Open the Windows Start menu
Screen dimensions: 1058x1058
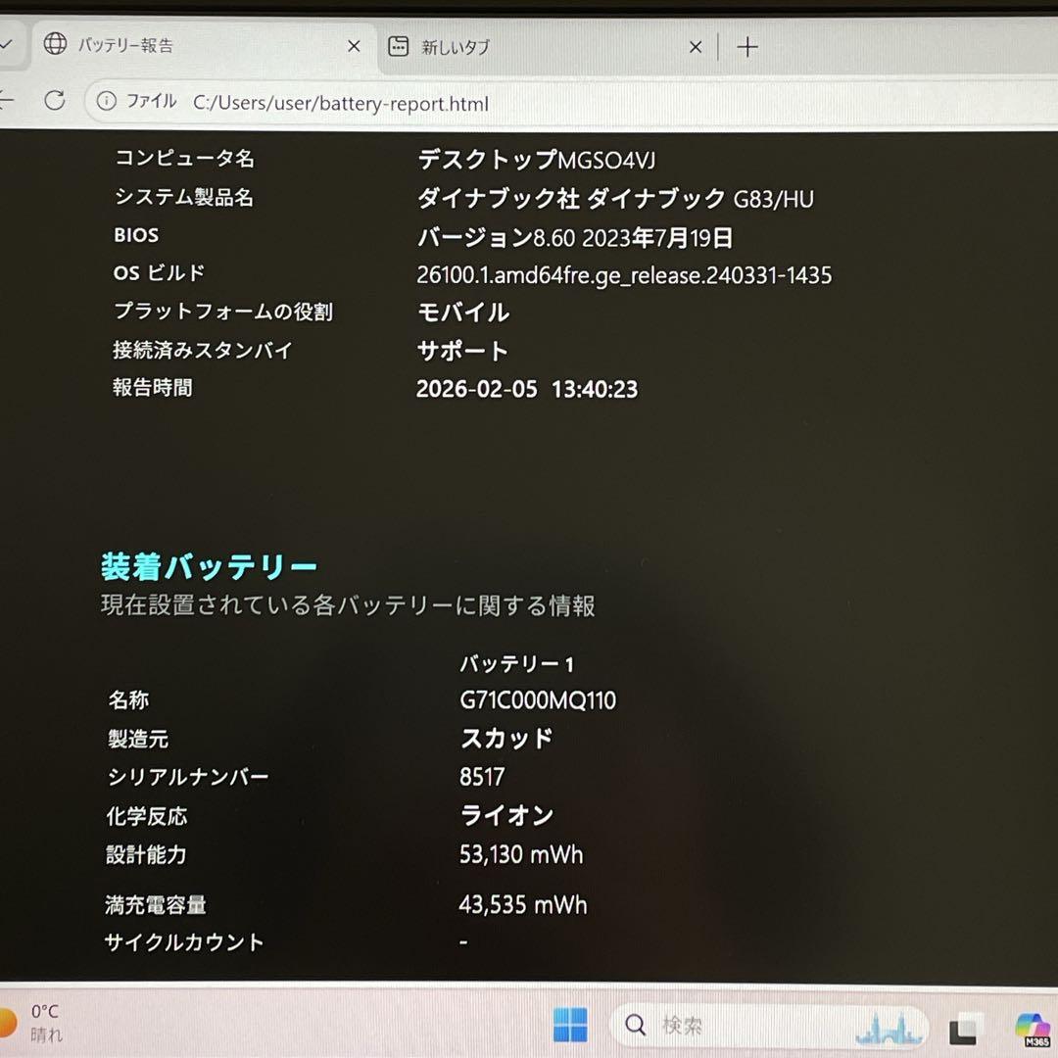[571, 1025]
